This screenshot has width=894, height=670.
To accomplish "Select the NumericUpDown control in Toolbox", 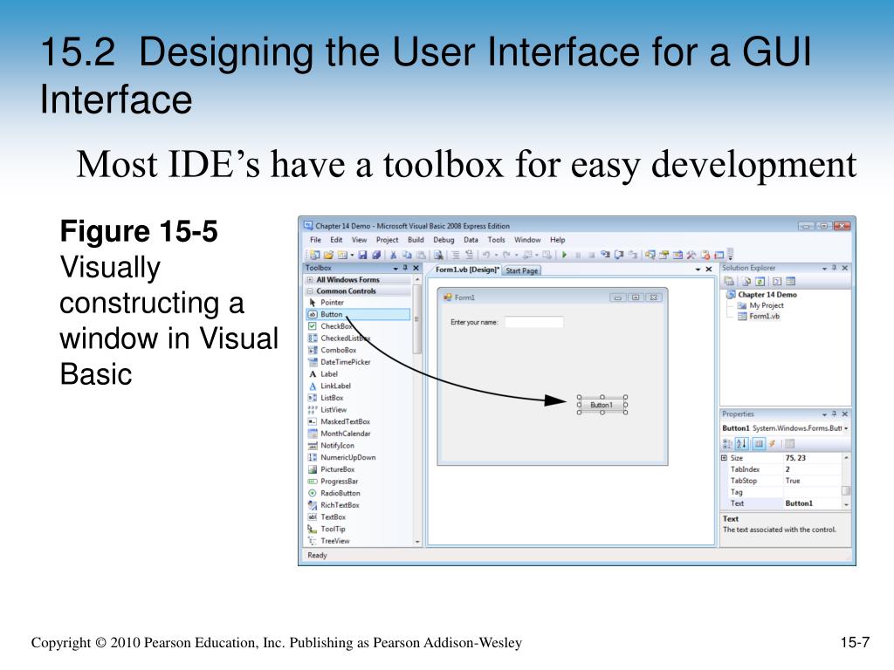I will [x=357, y=458].
